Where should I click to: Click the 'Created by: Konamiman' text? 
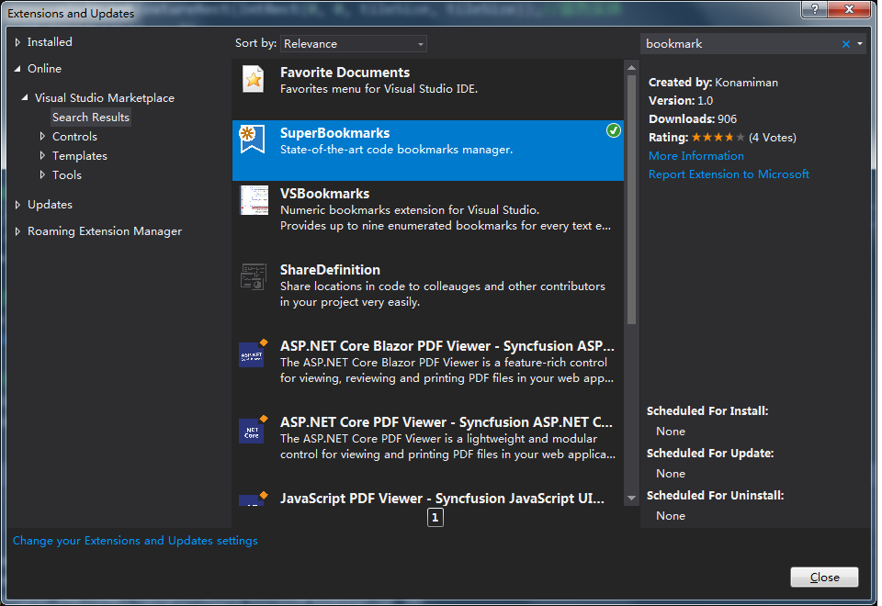coord(713,82)
